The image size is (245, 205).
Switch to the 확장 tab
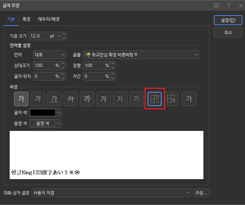coord(27,19)
